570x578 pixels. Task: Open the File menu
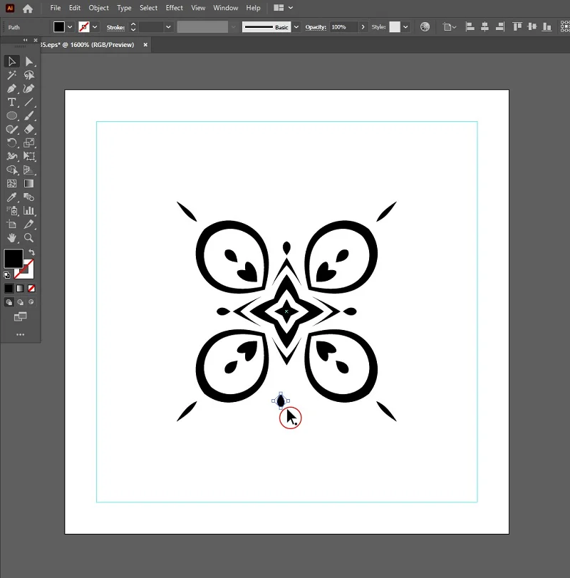click(x=56, y=8)
